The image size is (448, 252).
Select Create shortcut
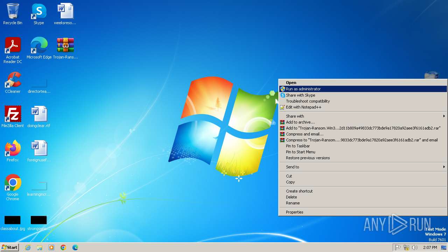[x=363, y=191]
